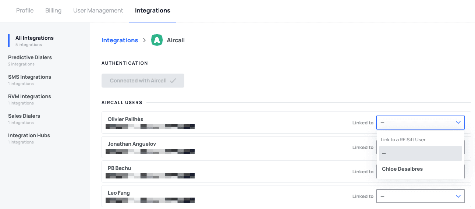475x209 pixels.
Task: Click the Leo Fang dropdown chevron arrow
Action: (x=458, y=196)
